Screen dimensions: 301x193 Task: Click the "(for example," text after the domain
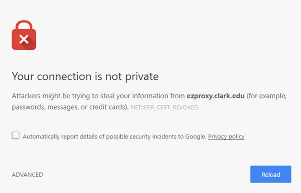267,96
